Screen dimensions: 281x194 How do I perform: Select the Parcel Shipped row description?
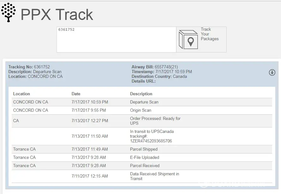[144, 149]
